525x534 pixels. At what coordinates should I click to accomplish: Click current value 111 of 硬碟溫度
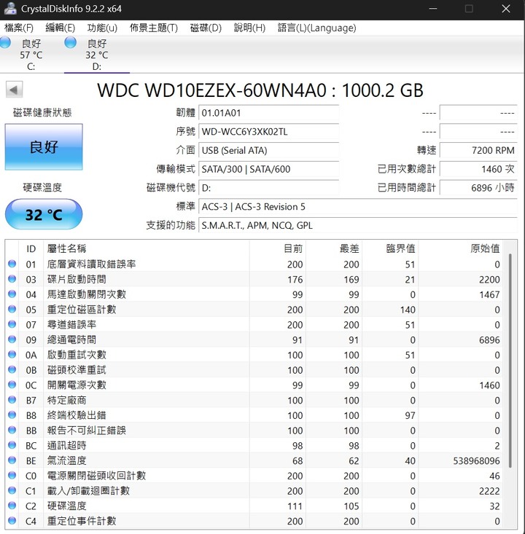pyautogui.click(x=295, y=506)
